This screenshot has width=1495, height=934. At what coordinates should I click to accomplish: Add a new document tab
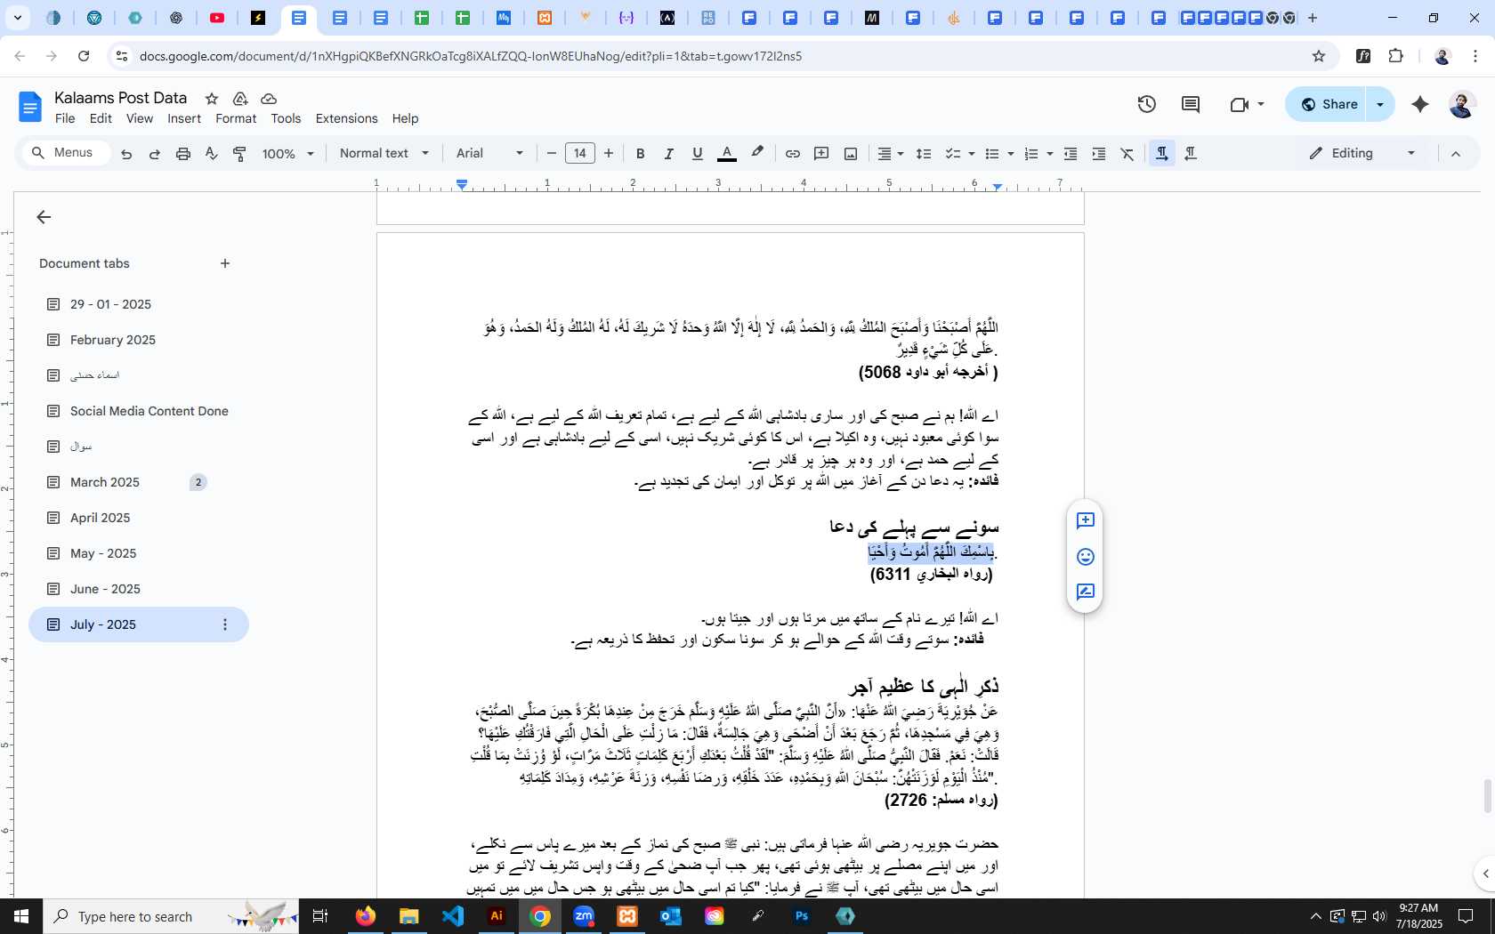[x=225, y=263]
